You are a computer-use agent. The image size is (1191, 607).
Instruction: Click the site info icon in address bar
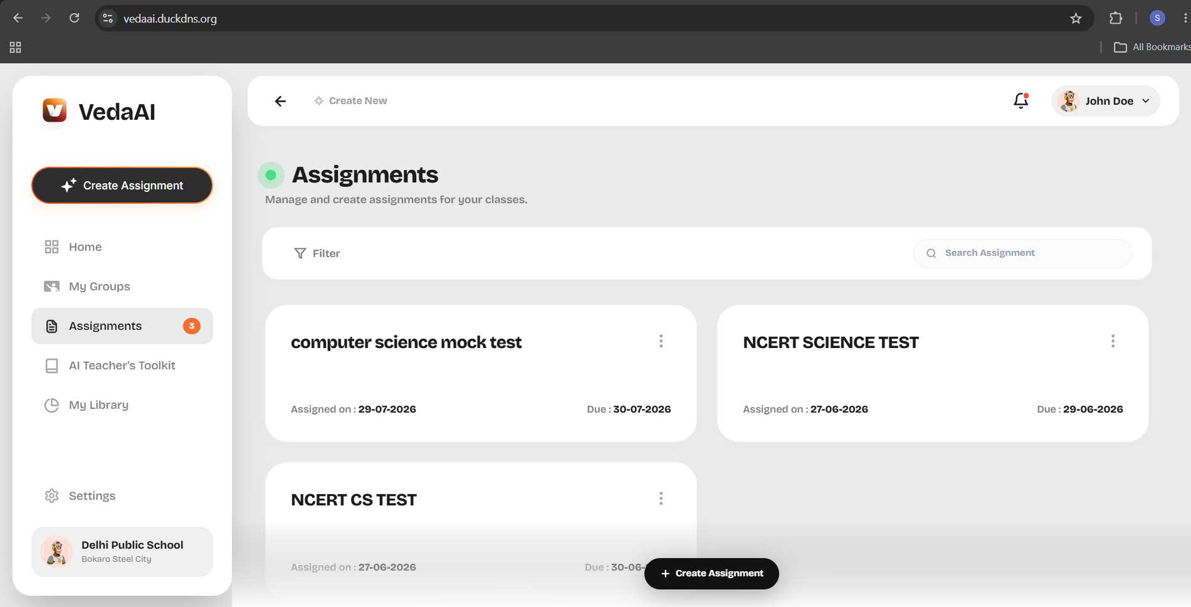[x=108, y=18]
